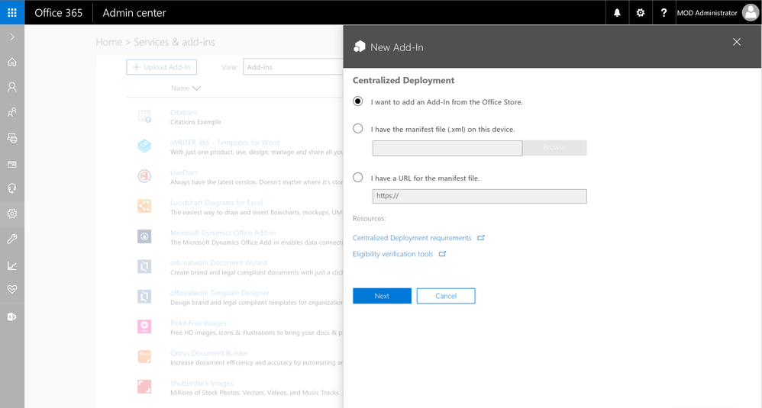Open Admin centers icon in sidebar
762x408 pixels.
click(x=12, y=316)
